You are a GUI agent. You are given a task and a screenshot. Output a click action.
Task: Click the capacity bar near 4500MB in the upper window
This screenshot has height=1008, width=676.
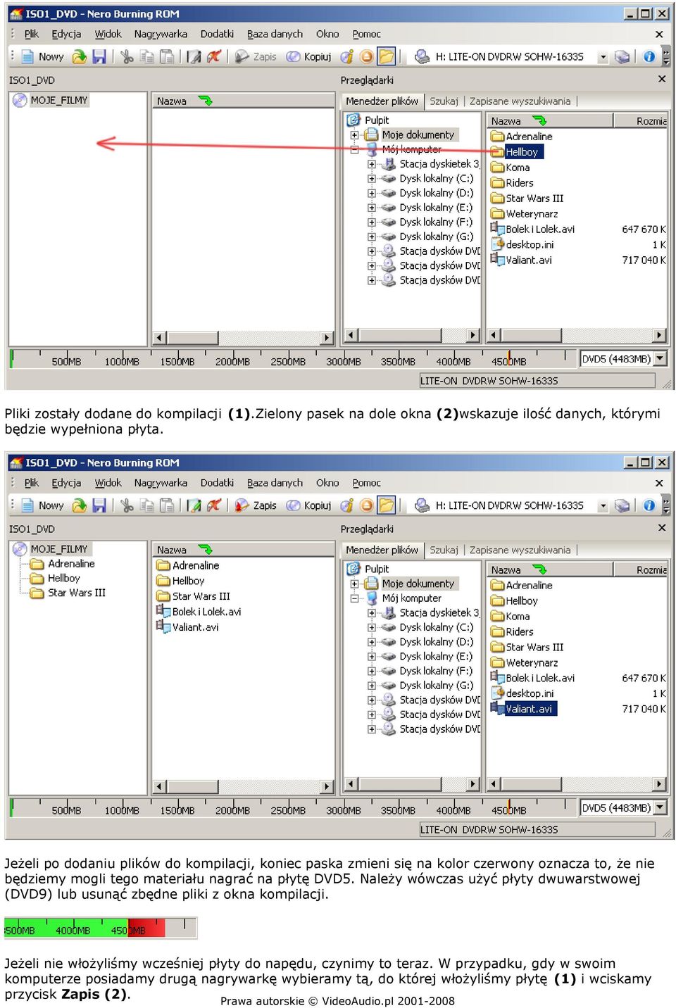pos(508,359)
